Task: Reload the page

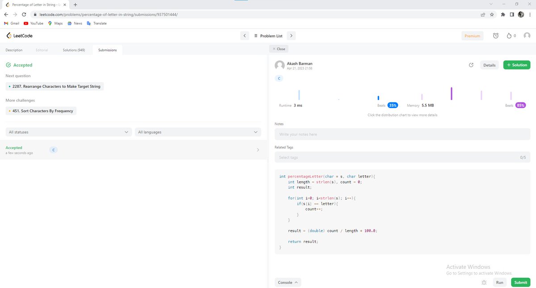Action: 24,14
